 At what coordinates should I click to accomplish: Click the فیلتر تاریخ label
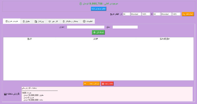pyautogui.click(x=114, y=14)
